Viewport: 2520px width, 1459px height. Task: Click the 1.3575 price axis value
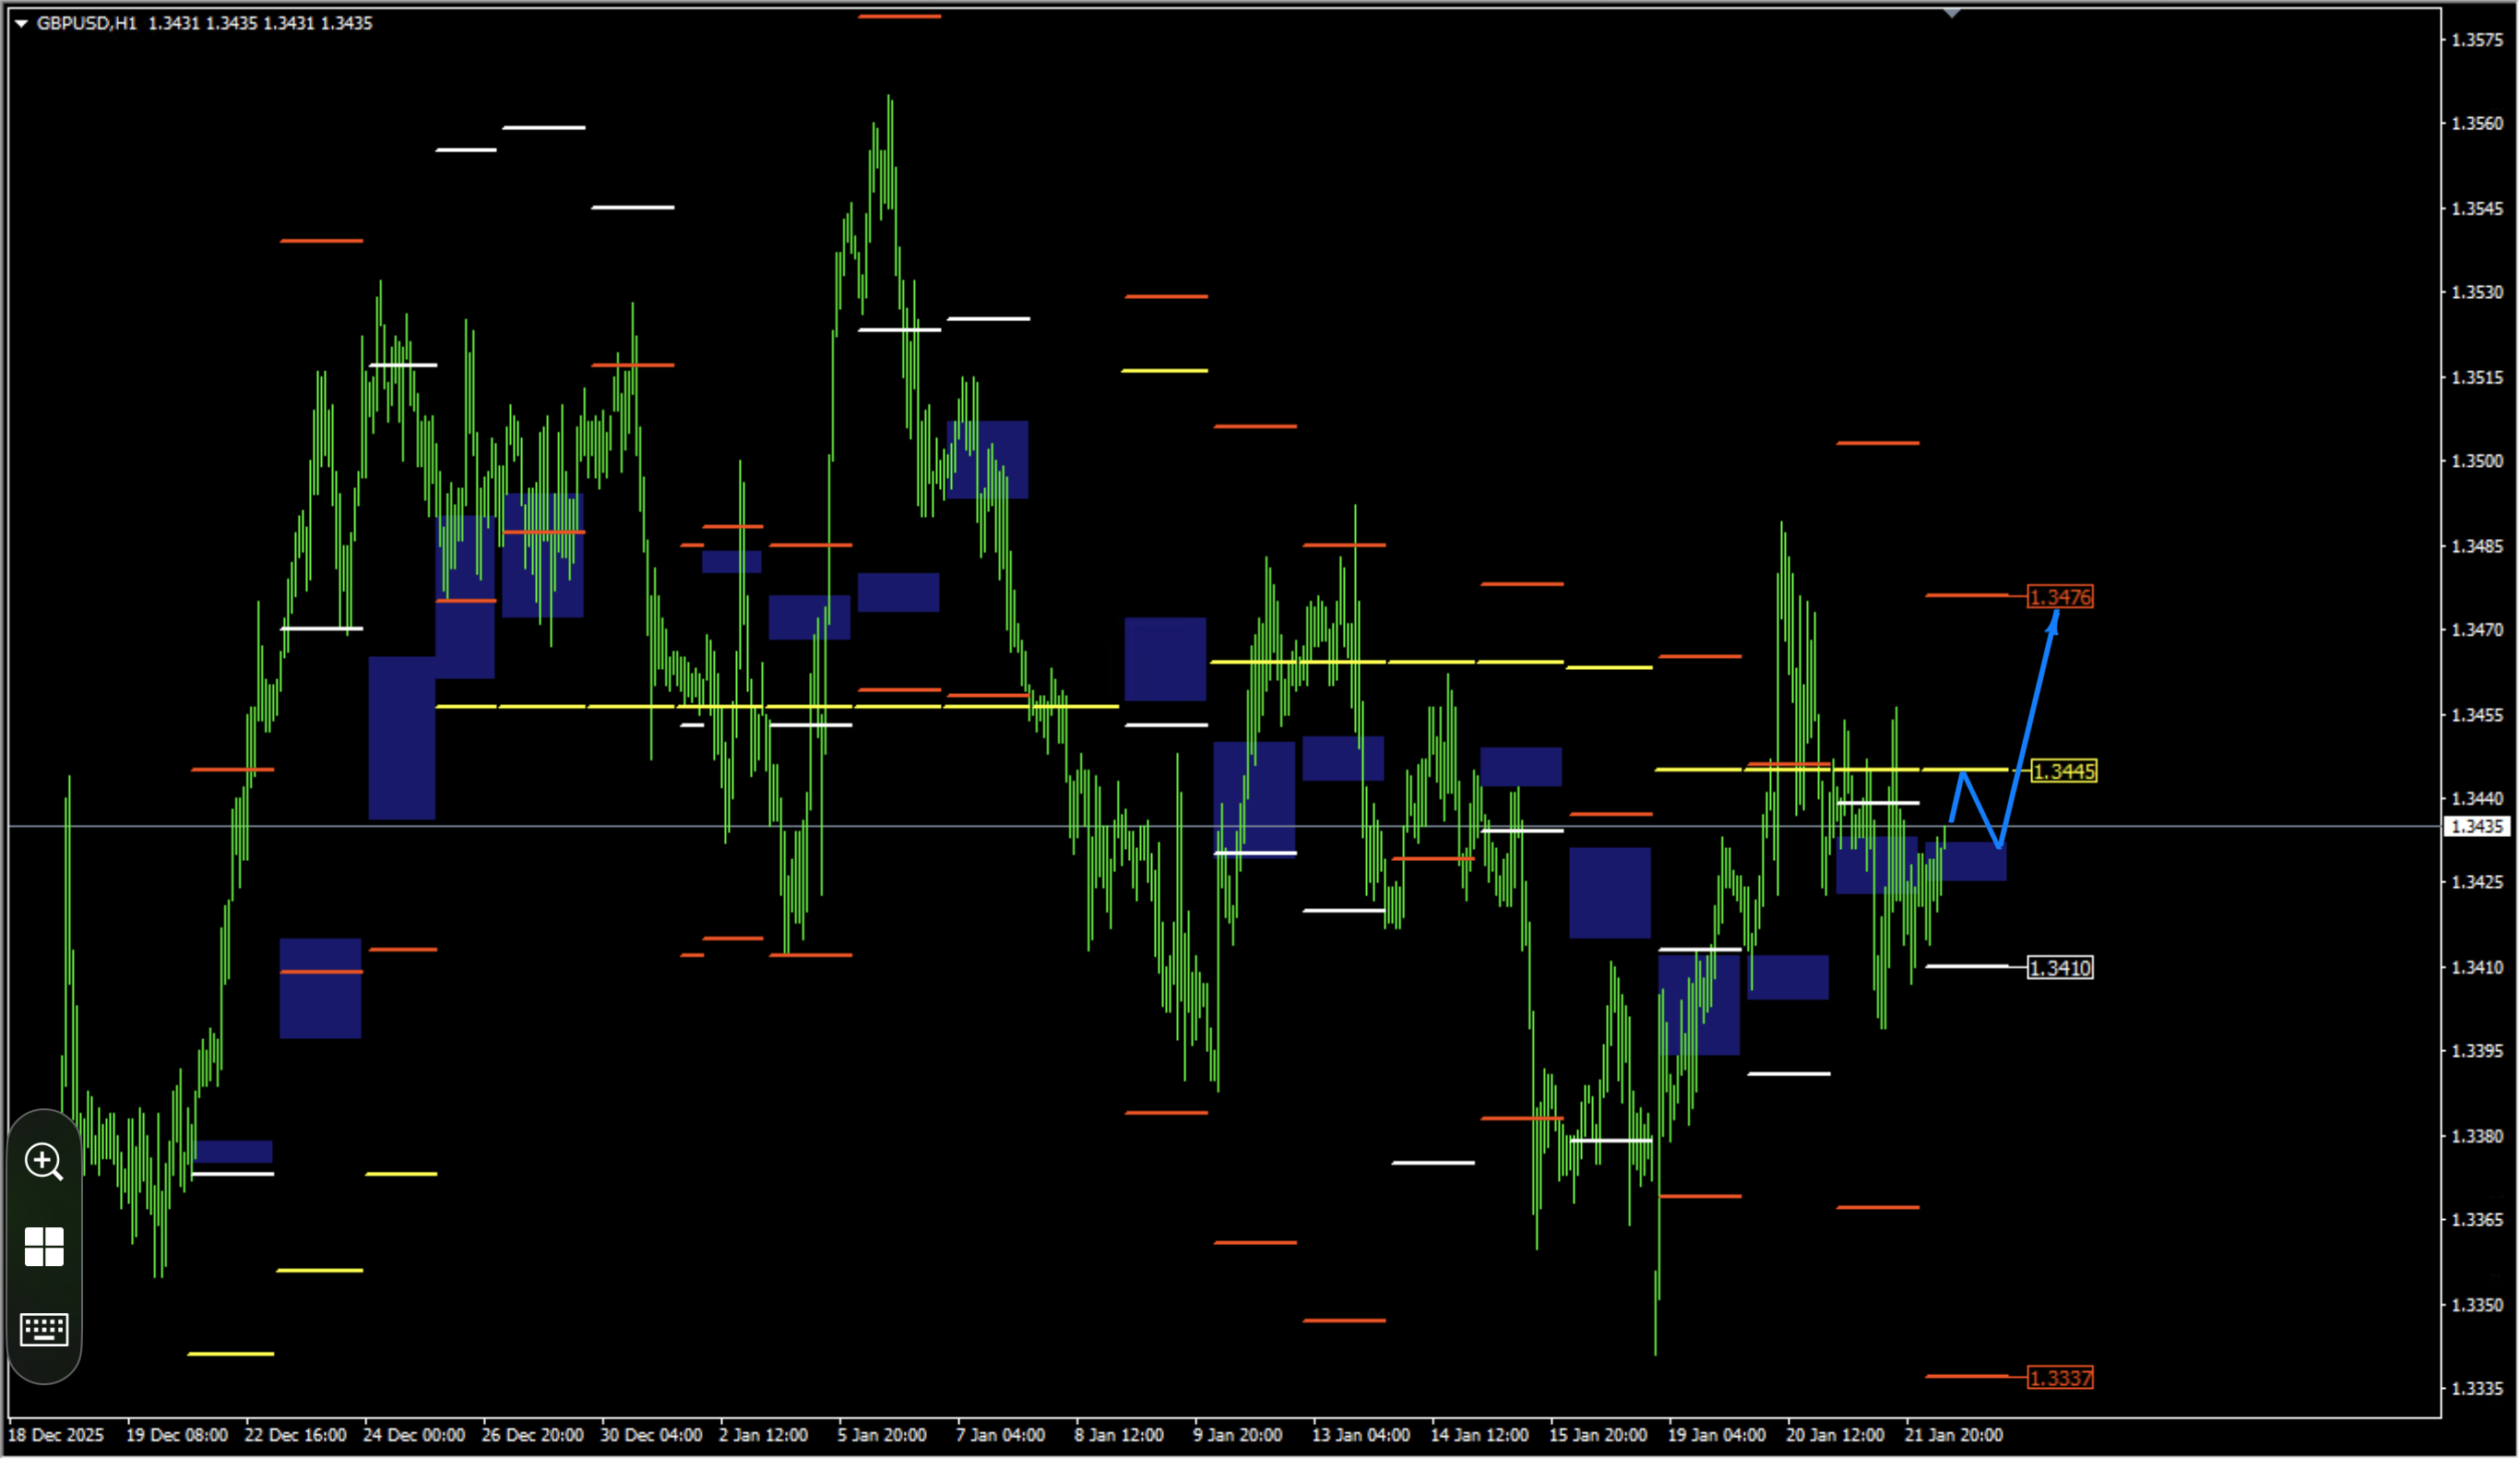[x=2477, y=40]
